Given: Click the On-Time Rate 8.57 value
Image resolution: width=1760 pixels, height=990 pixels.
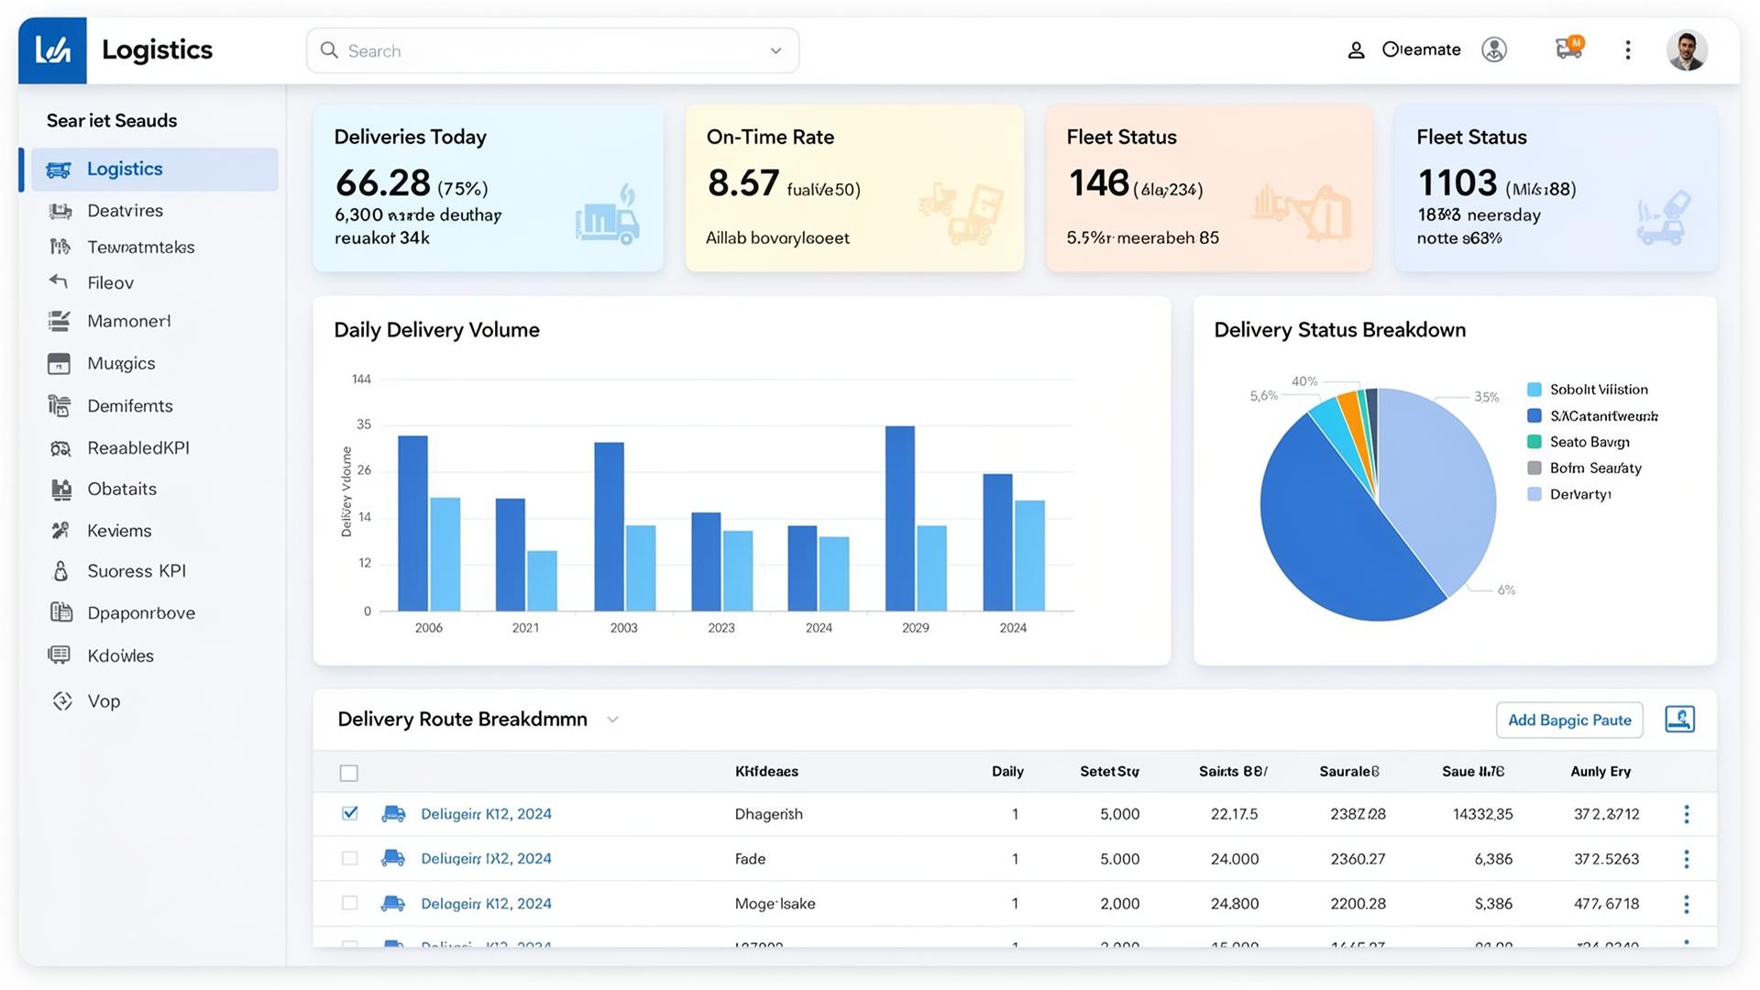Looking at the screenshot, I should (x=743, y=183).
